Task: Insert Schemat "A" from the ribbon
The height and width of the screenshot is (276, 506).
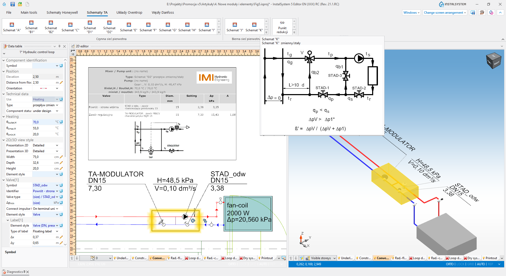Action: 12,27
